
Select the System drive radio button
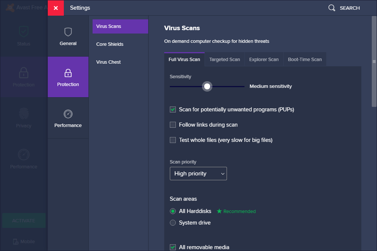(x=173, y=223)
